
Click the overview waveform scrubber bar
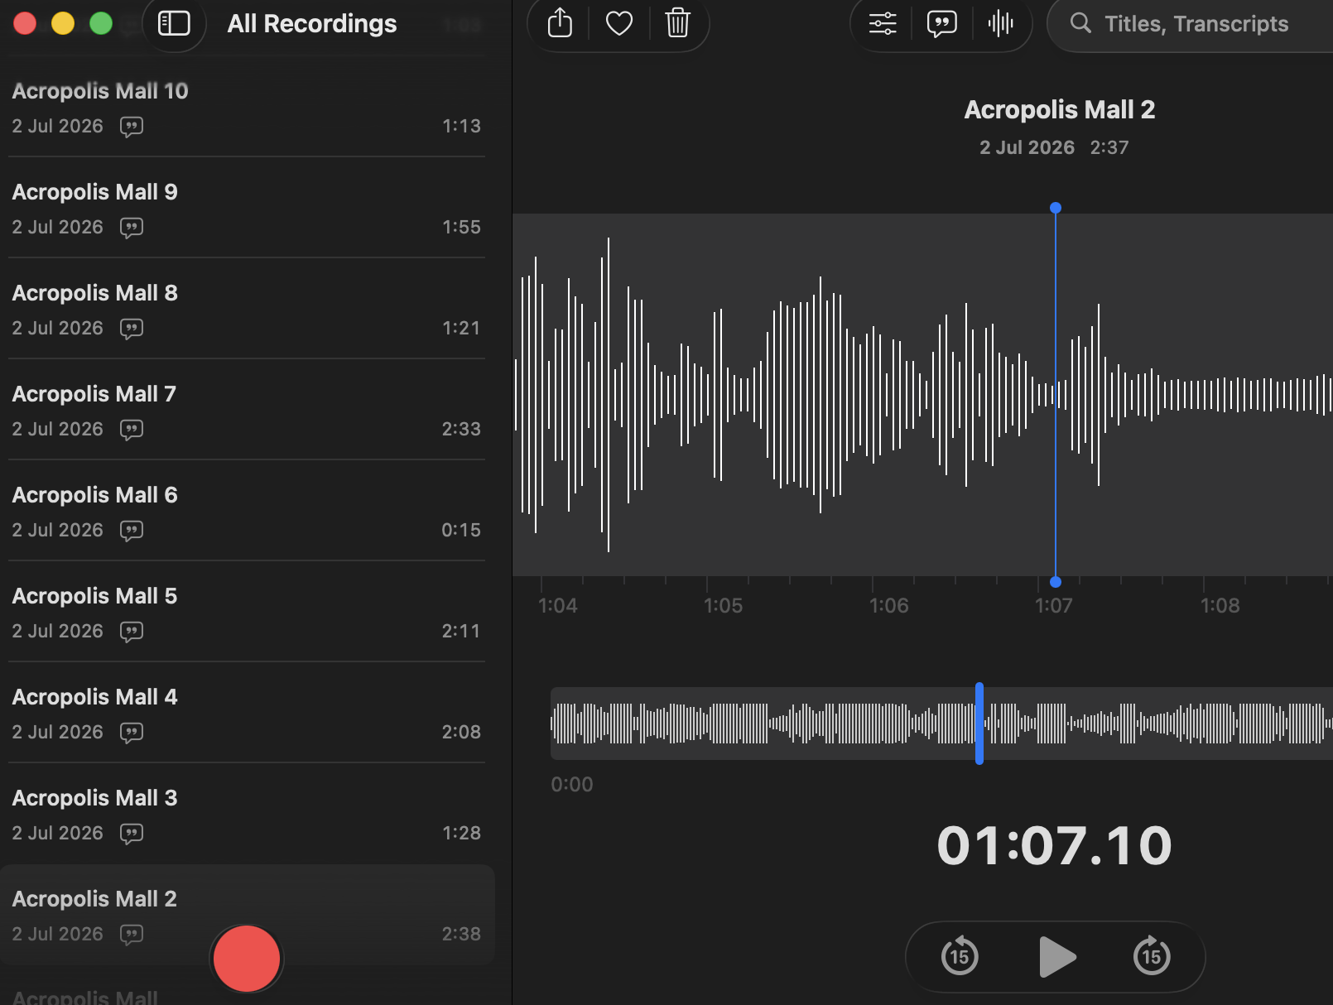[941, 724]
